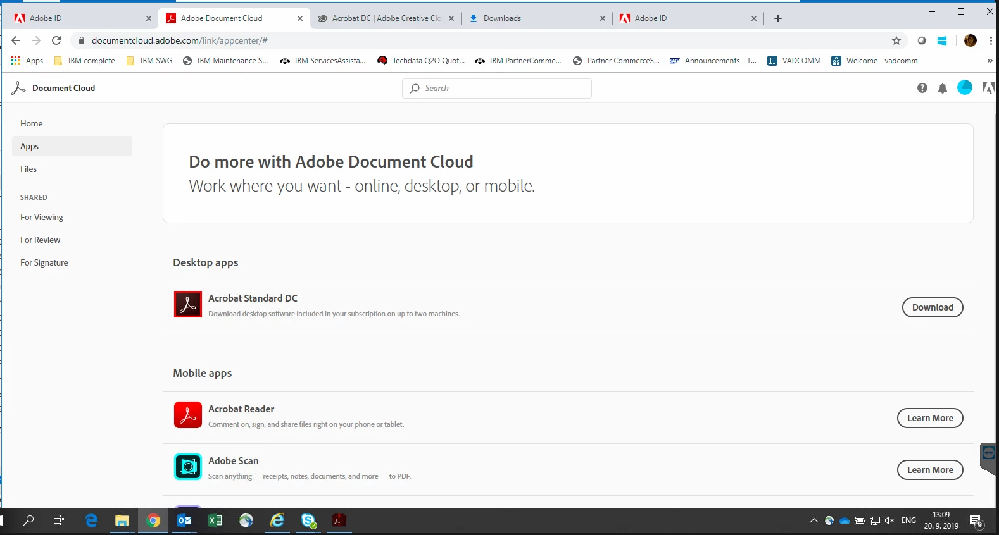
Task: Go back with browser back arrow
Action: 16,40
